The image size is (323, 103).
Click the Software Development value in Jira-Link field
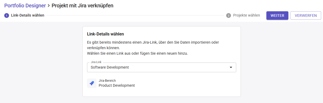pyautogui.click(x=110, y=67)
